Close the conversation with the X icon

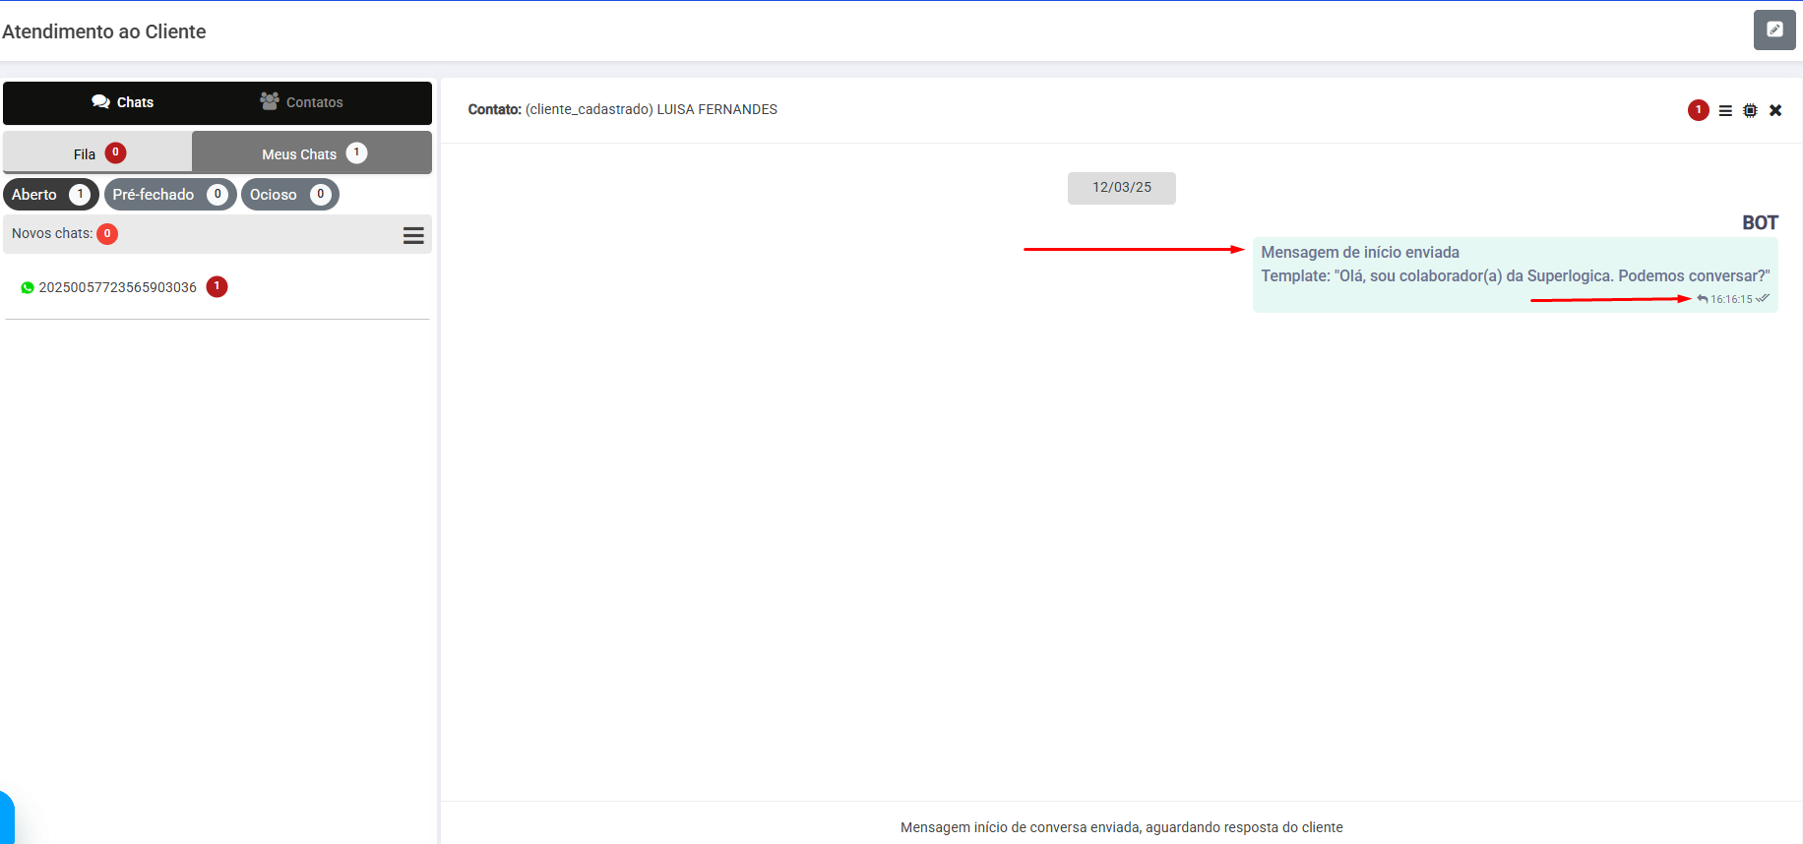pyautogui.click(x=1775, y=110)
